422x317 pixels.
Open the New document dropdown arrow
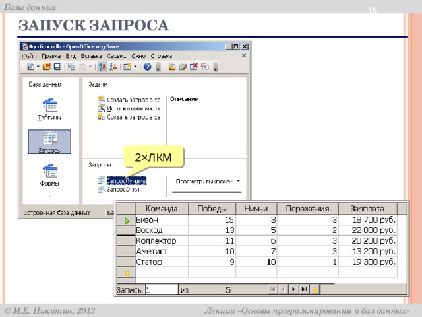tap(38, 67)
